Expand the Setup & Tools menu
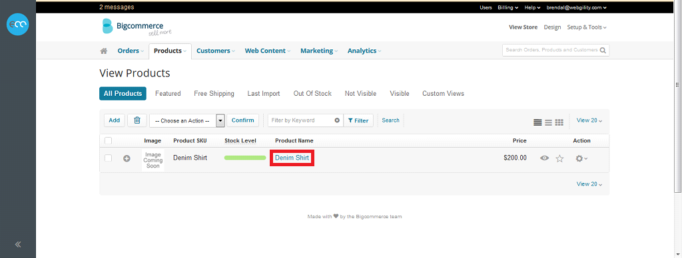 587,27
